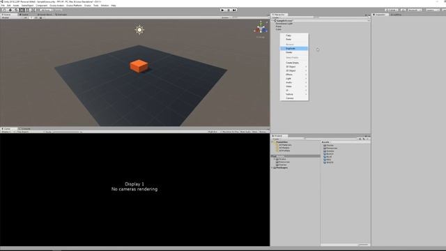Image resolution: width=446 pixels, height=251 pixels.
Task: Select the Move tool in the toolbar
Action: click(10, 10)
